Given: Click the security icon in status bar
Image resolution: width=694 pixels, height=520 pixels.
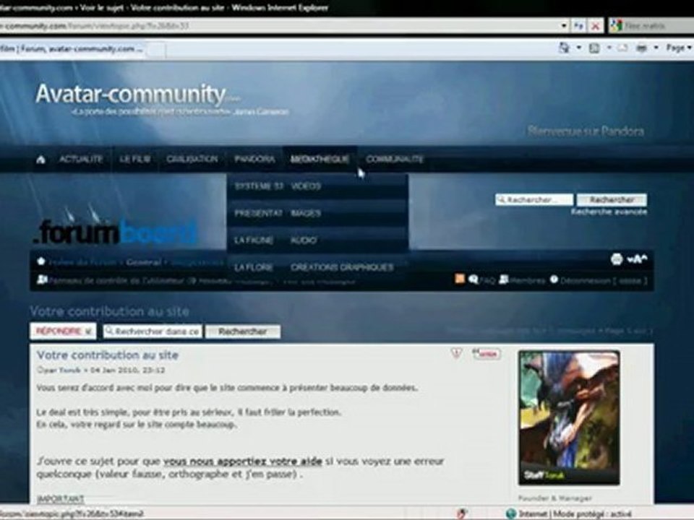Looking at the screenshot, I should point(462,513).
